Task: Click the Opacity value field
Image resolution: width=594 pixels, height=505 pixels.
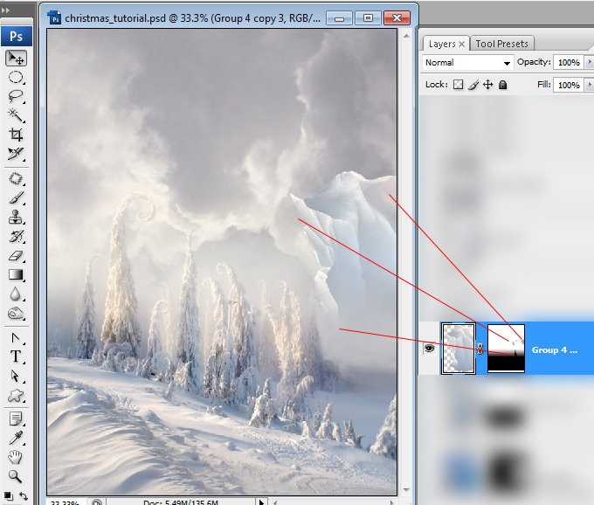Action: click(569, 62)
